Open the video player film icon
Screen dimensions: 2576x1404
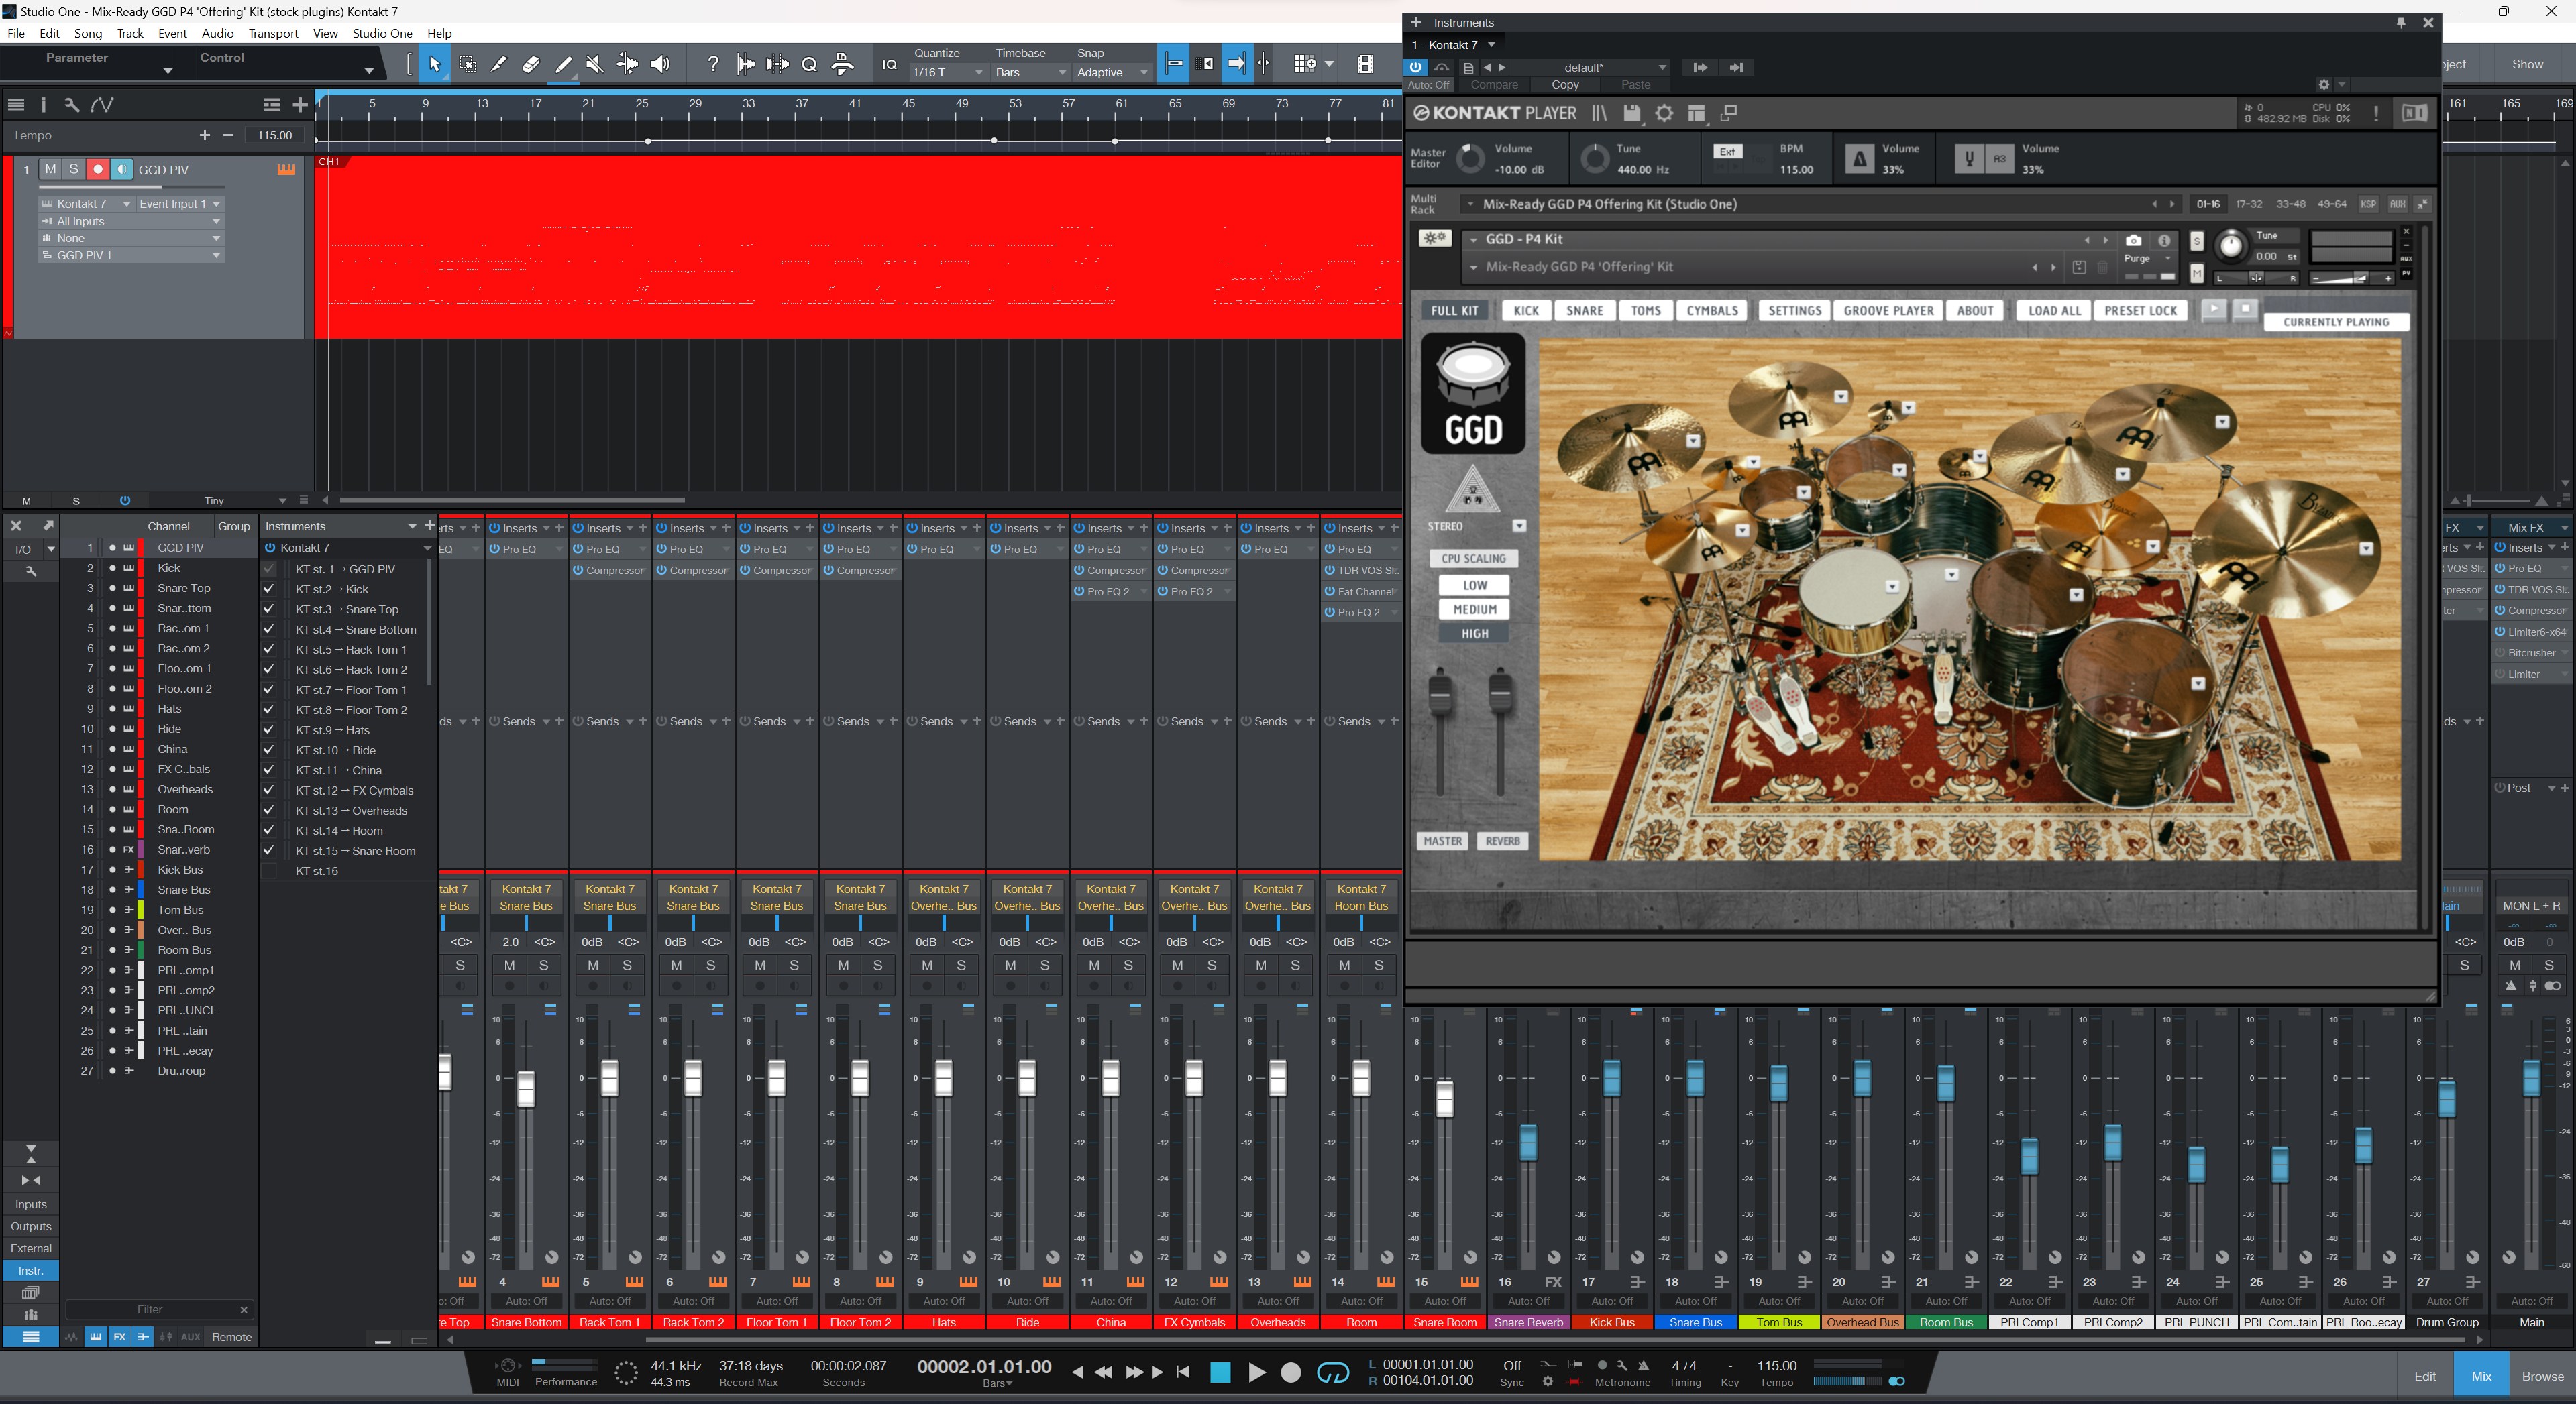click(x=1365, y=64)
